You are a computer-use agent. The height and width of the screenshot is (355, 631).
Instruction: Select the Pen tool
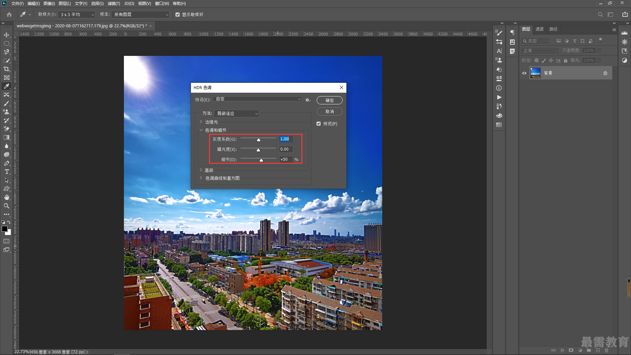click(6, 163)
